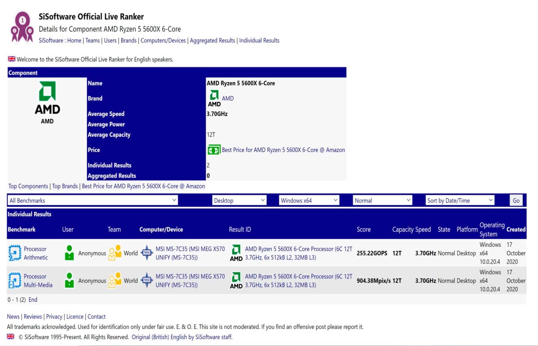Click the Processor Arithmetic benchmark icon
This screenshot has width=538, height=346.
(15, 253)
